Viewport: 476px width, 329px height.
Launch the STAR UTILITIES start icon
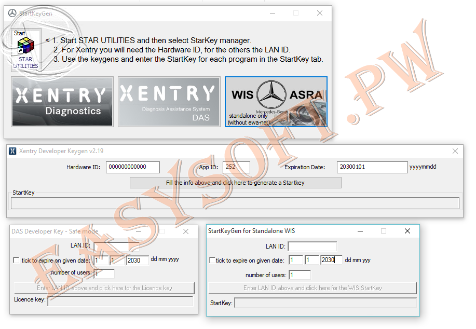click(x=26, y=50)
